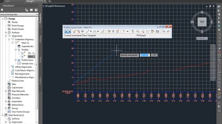Select the Raise/Lower PVIs tool

click(113, 31)
